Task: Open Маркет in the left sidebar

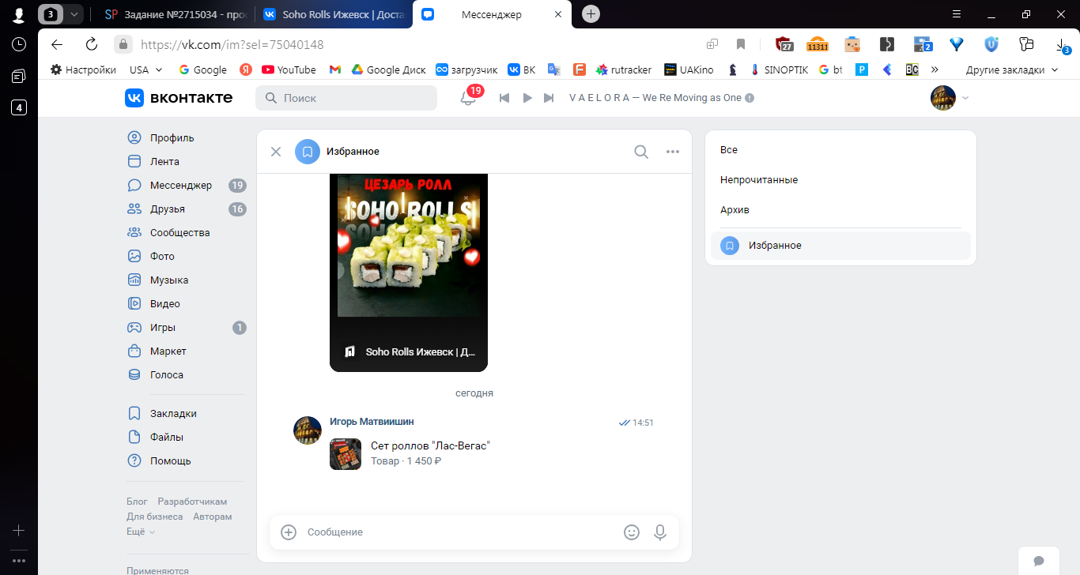Action: [x=186, y=351]
